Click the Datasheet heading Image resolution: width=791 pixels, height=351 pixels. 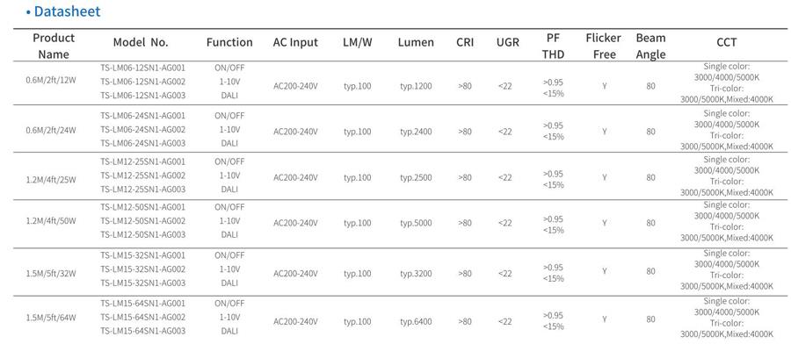point(67,11)
